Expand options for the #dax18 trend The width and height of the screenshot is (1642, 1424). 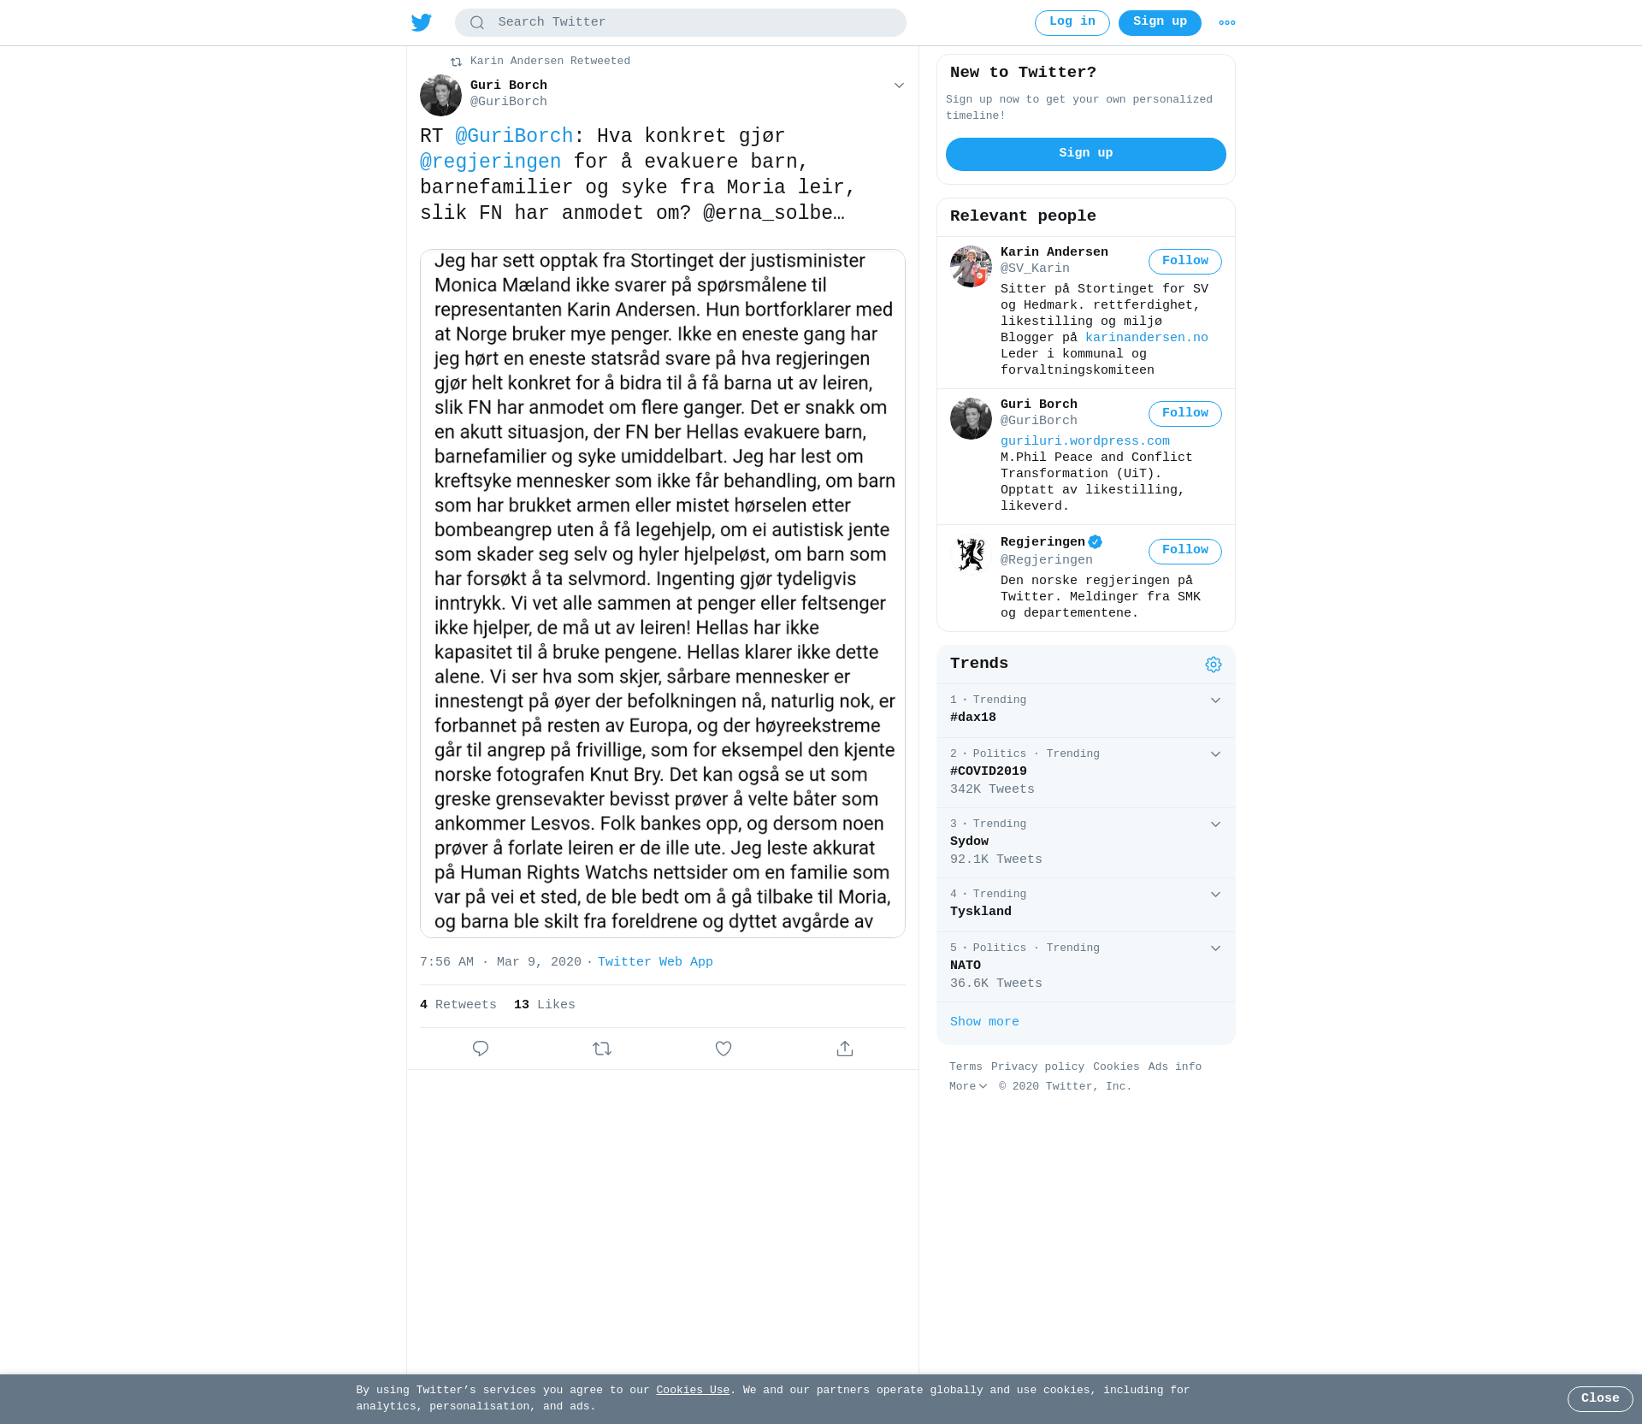1215,700
